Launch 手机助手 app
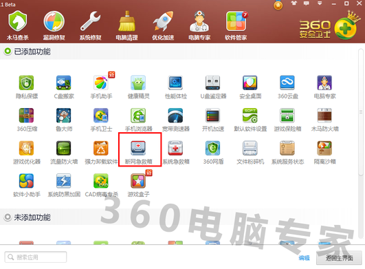The image size is (365, 269). pos(101,87)
